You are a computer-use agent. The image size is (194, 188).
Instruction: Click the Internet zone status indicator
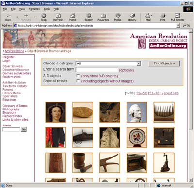click(x=164, y=185)
